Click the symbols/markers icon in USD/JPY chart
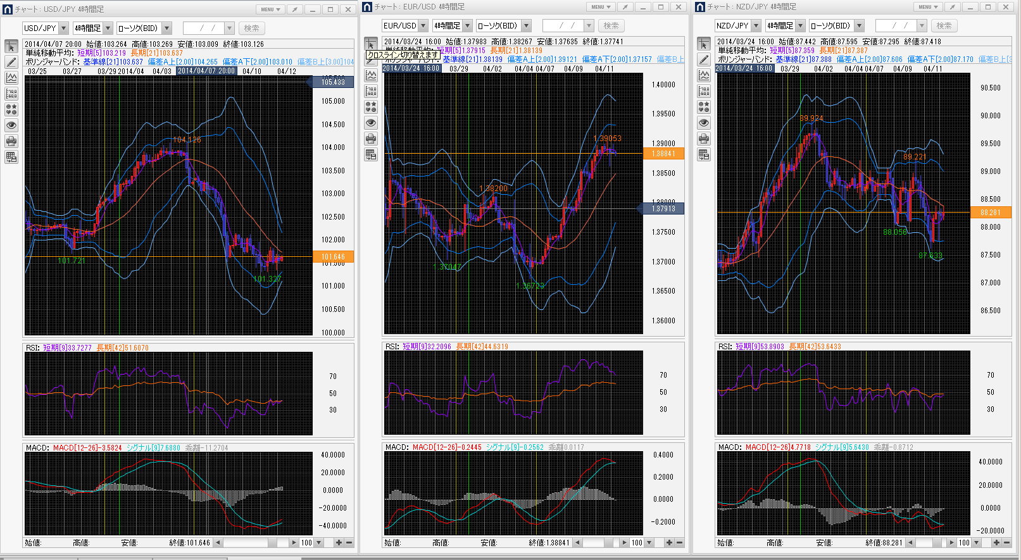 point(11,109)
